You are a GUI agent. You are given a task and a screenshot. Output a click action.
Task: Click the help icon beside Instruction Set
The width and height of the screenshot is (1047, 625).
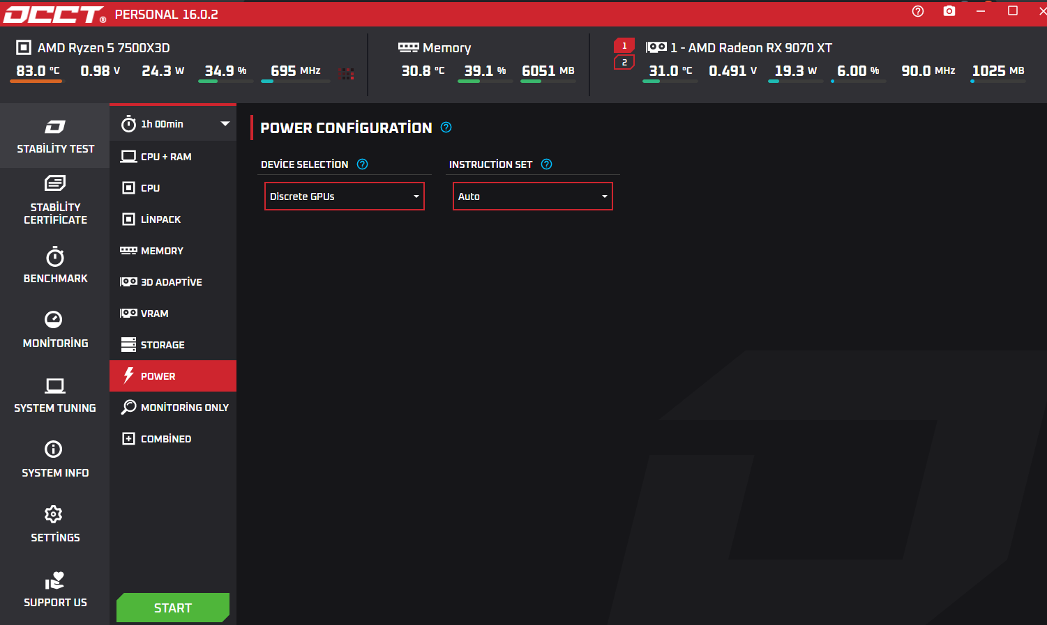(547, 164)
